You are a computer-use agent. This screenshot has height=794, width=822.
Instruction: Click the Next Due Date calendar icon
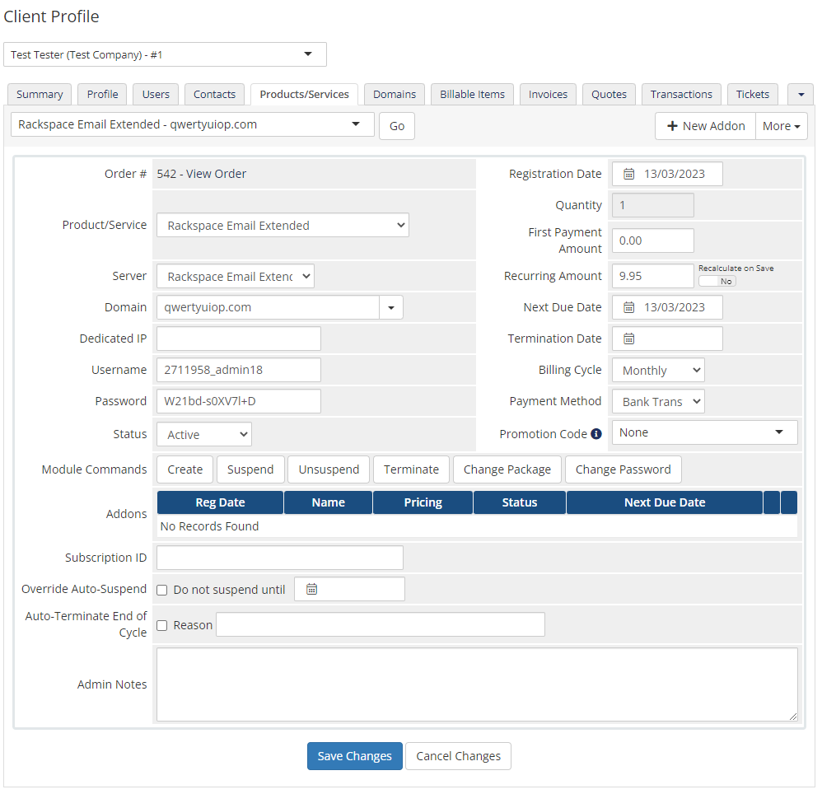coord(628,308)
